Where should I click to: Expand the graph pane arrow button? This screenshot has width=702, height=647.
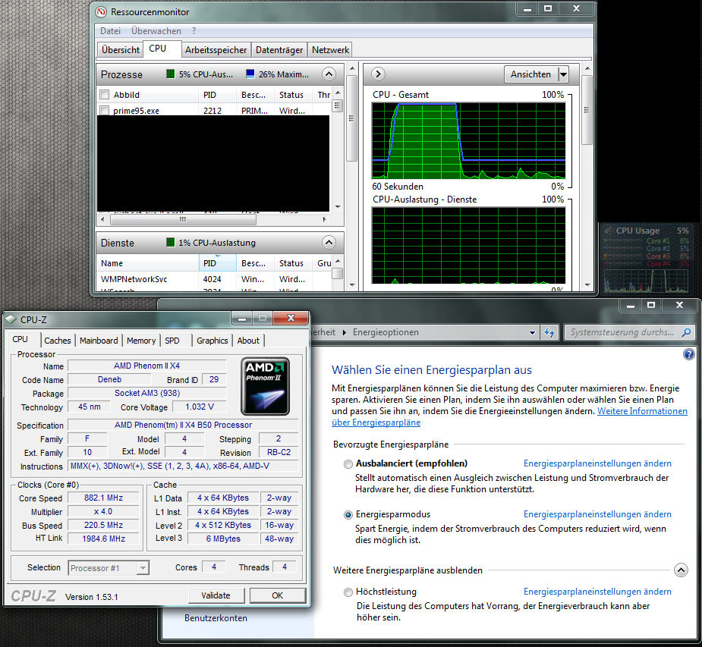pyautogui.click(x=378, y=74)
